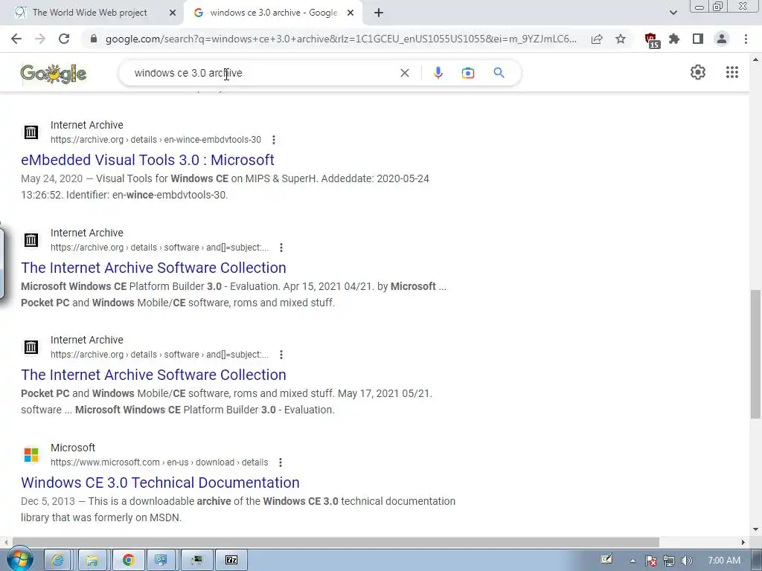The image size is (762, 571).
Task: Click inside the Google search field
Action: click(x=263, y=73)
